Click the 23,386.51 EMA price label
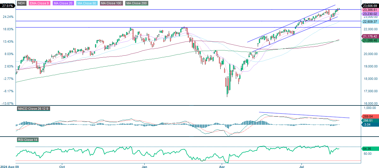379x168 pixels. click(x=370, y=9)
